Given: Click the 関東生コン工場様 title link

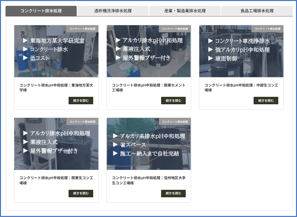Looking at the screenshot, I should pos(56,180).
